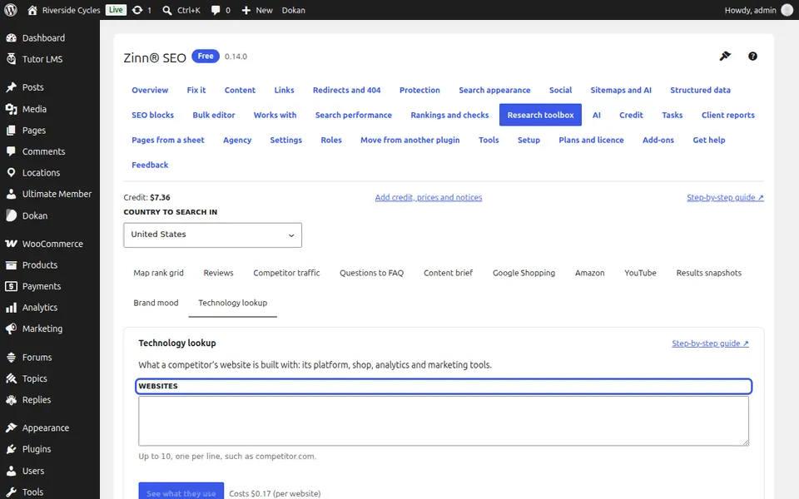
Task: Open the Questions to FAQ sub-tab
Action: [x=371, y=273]
